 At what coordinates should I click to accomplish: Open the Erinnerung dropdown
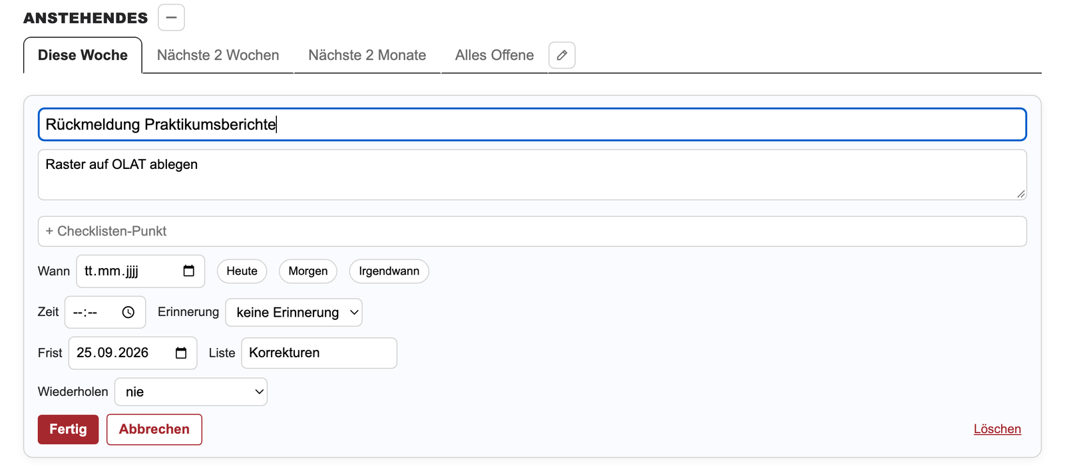(294, 313)
